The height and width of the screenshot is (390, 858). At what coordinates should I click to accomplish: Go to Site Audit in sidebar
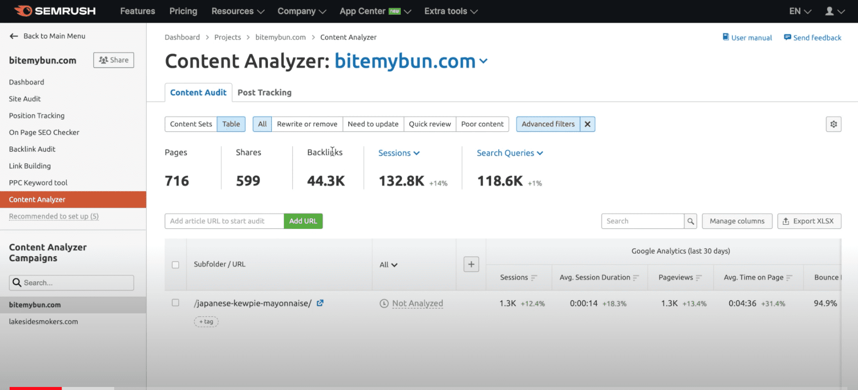click(25, 99)
